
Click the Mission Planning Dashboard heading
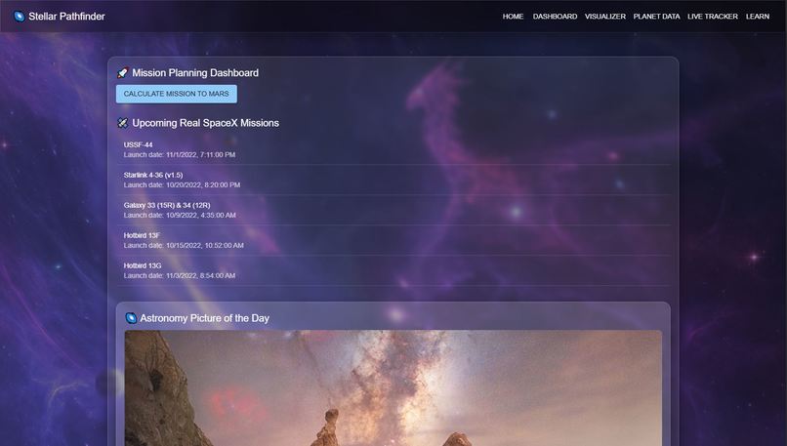195,73
